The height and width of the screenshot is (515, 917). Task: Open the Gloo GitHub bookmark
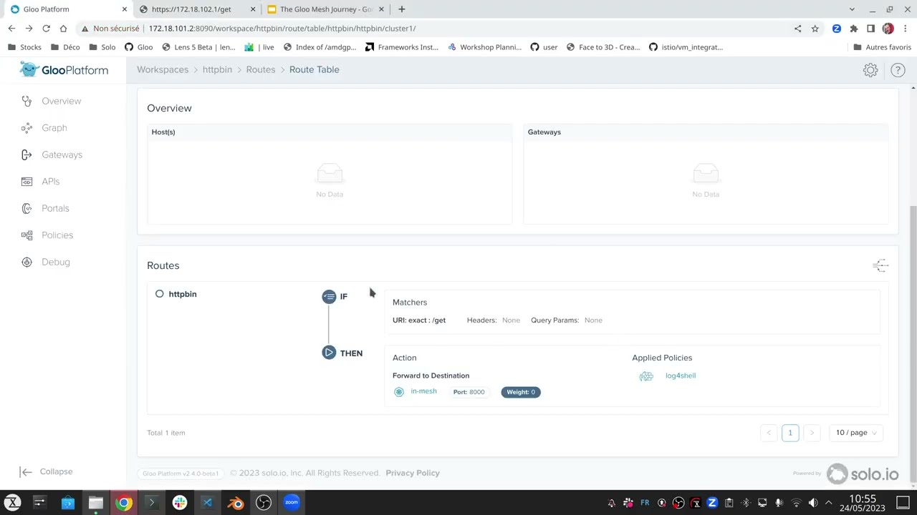(139, 47)
